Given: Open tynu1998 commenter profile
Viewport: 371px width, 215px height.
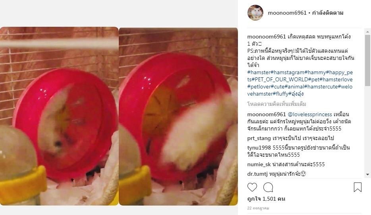Looking at the screenshot, I should 259,148.
